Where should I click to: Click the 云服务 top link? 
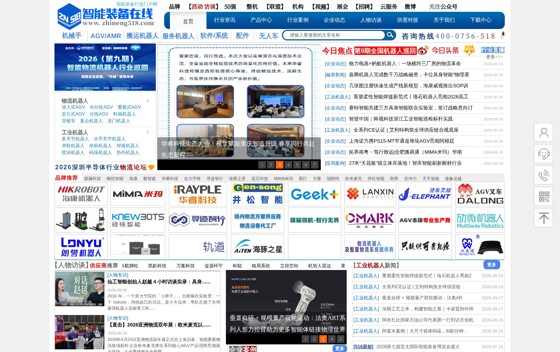tap(389, 6)
